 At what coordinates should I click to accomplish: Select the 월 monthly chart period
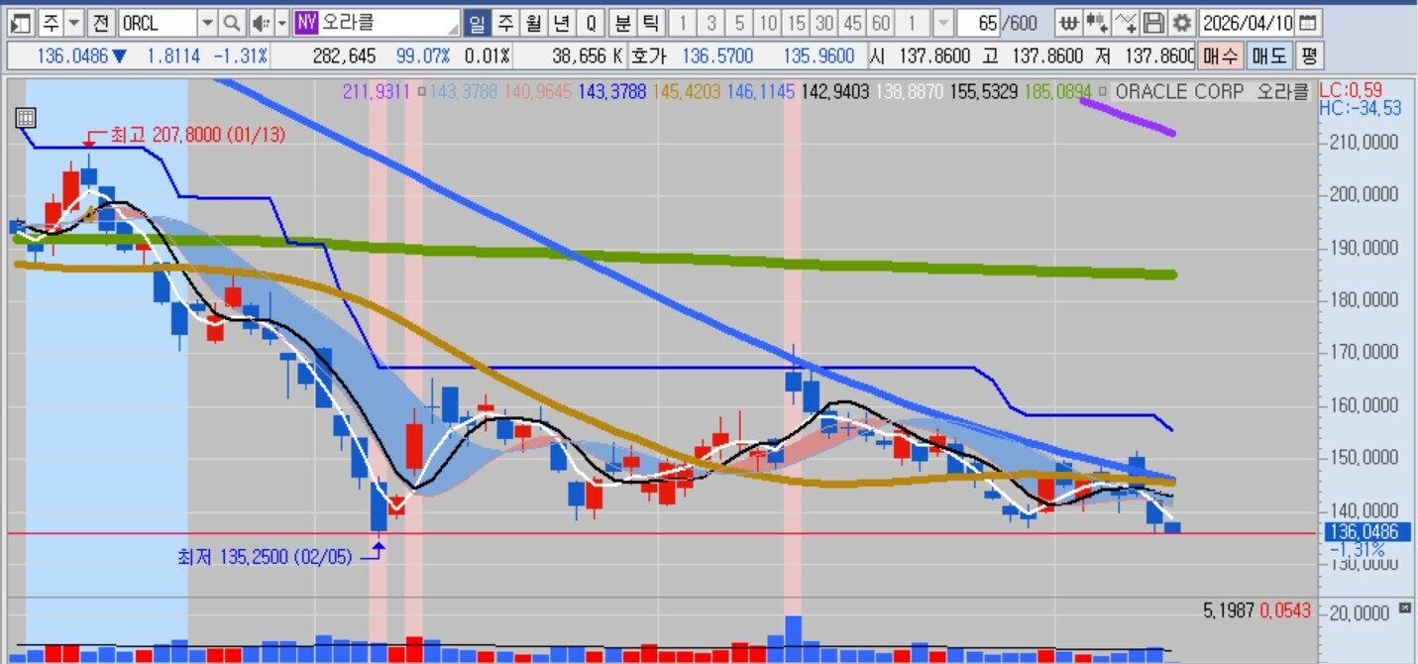[533, 22]
